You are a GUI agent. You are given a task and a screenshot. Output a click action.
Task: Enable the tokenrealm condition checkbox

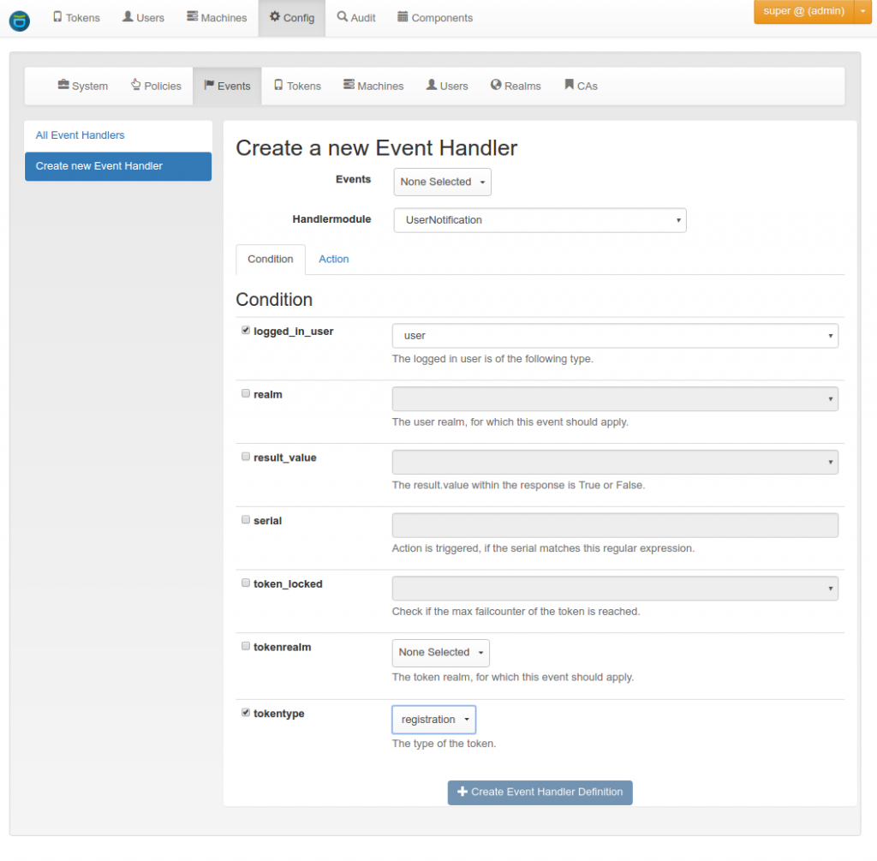[x=246, y=646]
